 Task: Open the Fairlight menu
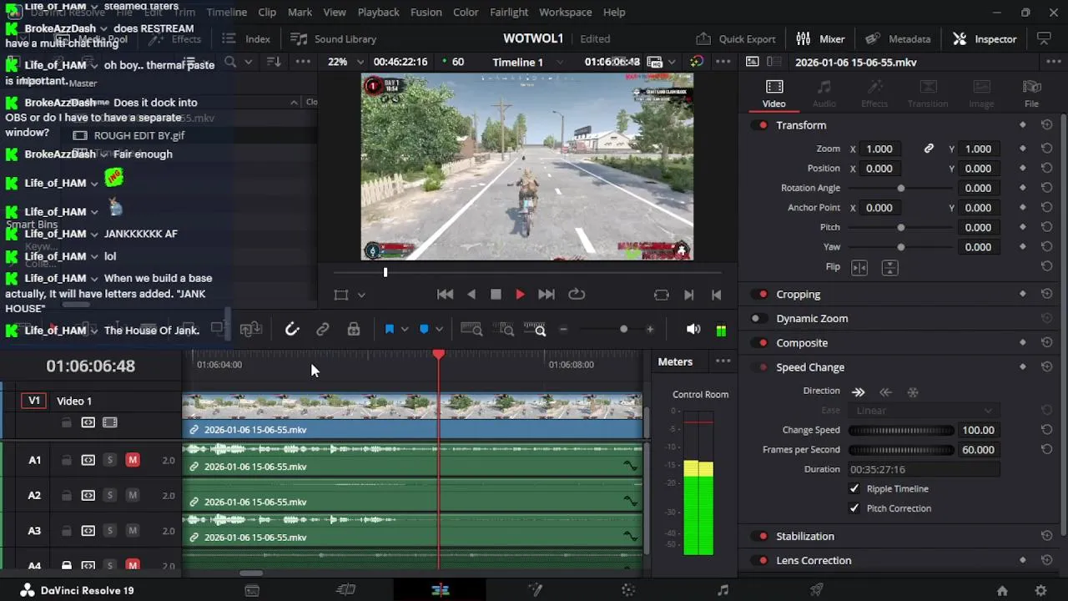509,13
